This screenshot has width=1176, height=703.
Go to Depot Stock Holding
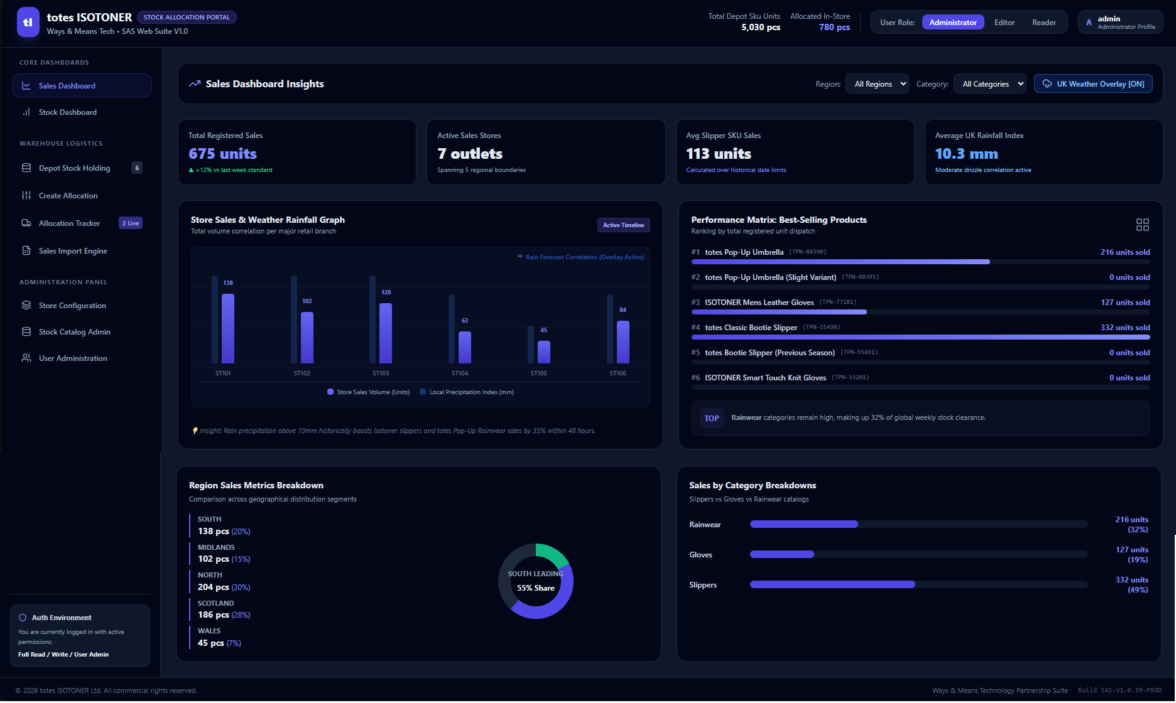[82, 168]
